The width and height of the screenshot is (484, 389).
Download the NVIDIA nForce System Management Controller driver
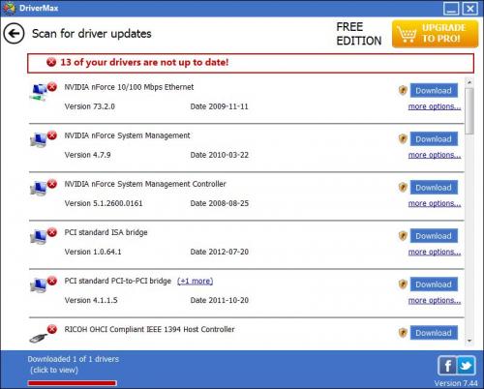pyautogui.click(x=434, y=188)
